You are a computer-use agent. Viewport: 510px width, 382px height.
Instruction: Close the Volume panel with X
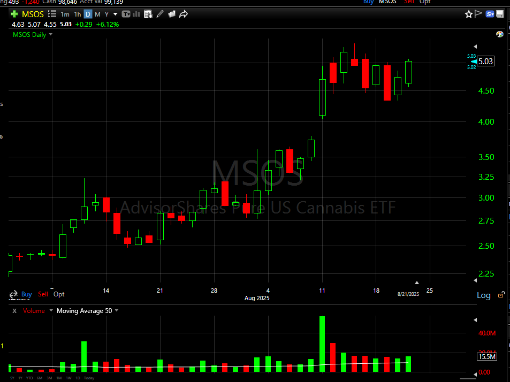click(14, 311)
